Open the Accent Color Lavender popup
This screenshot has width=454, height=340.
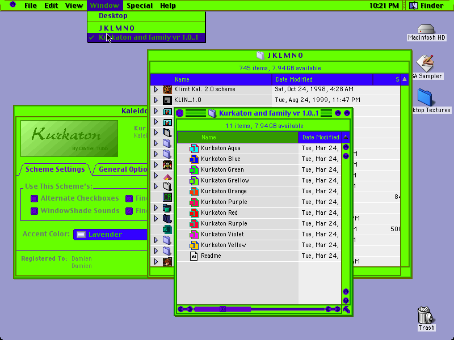pos(110,235)
